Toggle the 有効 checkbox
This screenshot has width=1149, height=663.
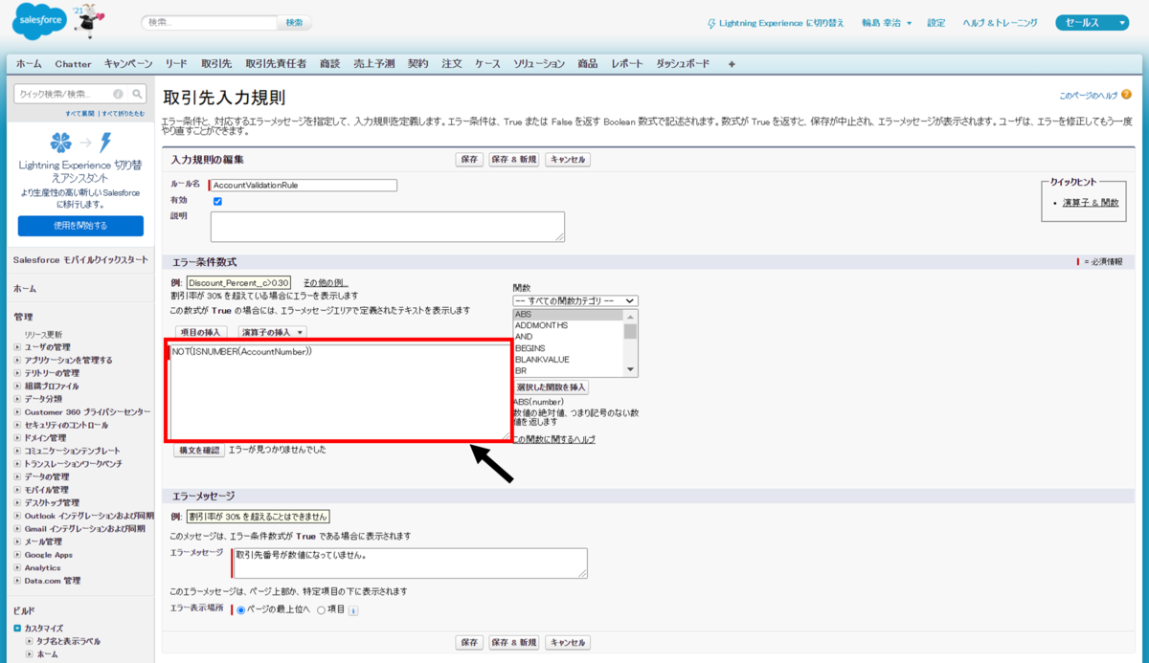217,201
